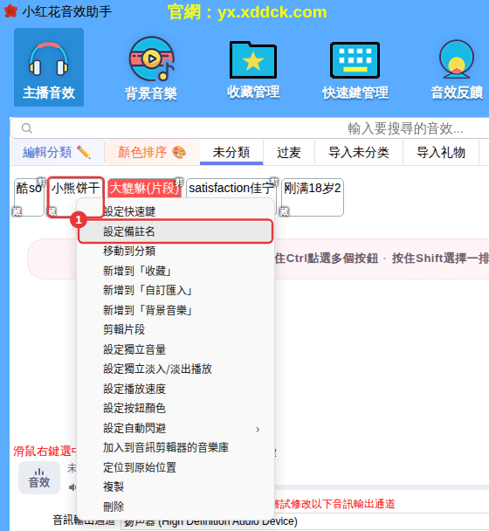The image size is (489, 531).
Task: Expand 設定自動閃避 submenu arrow
Action: (258, 430)
